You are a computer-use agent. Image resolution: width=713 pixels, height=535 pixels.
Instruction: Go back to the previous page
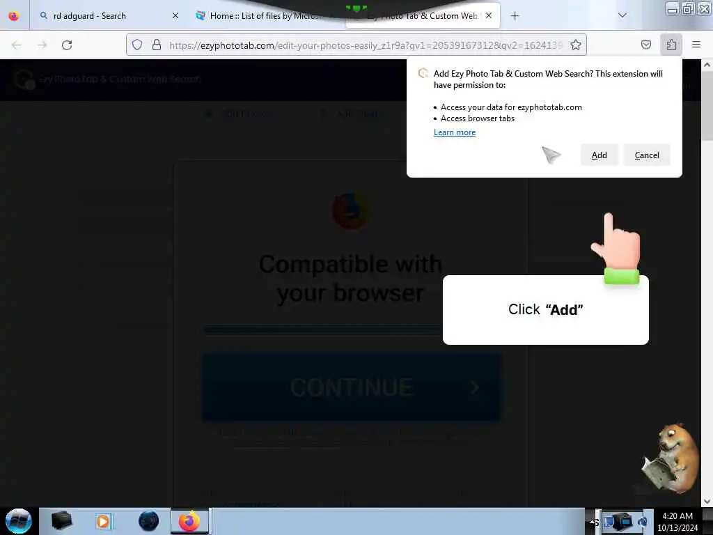click(x=17, y=45)
